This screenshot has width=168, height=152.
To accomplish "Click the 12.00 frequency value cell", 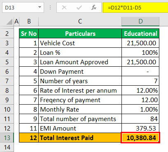I will click(140, 100).
